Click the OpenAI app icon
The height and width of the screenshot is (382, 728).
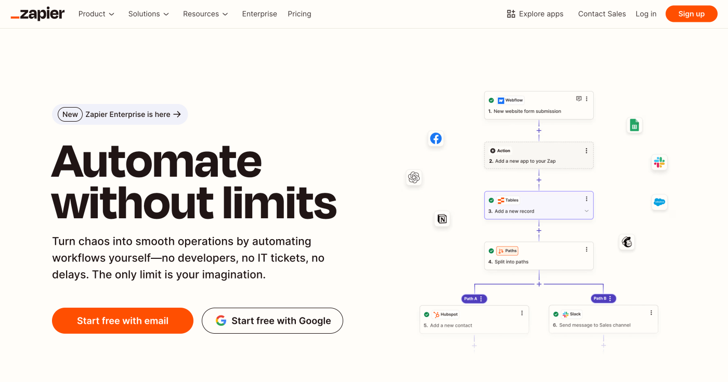tap(414, 178)
